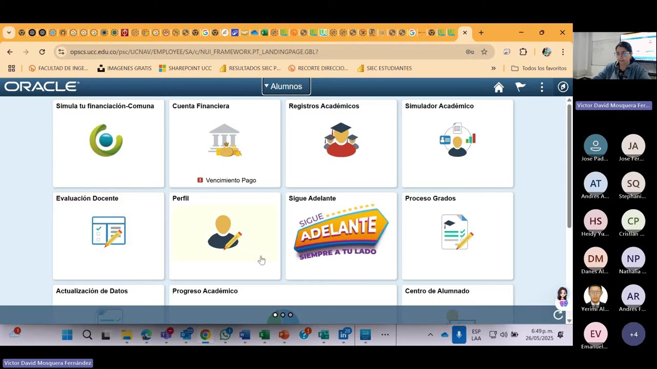Select participant avatar HS Heidy Yu...
The height and width of the screenshot is (369, 657).
click(595, 221)
